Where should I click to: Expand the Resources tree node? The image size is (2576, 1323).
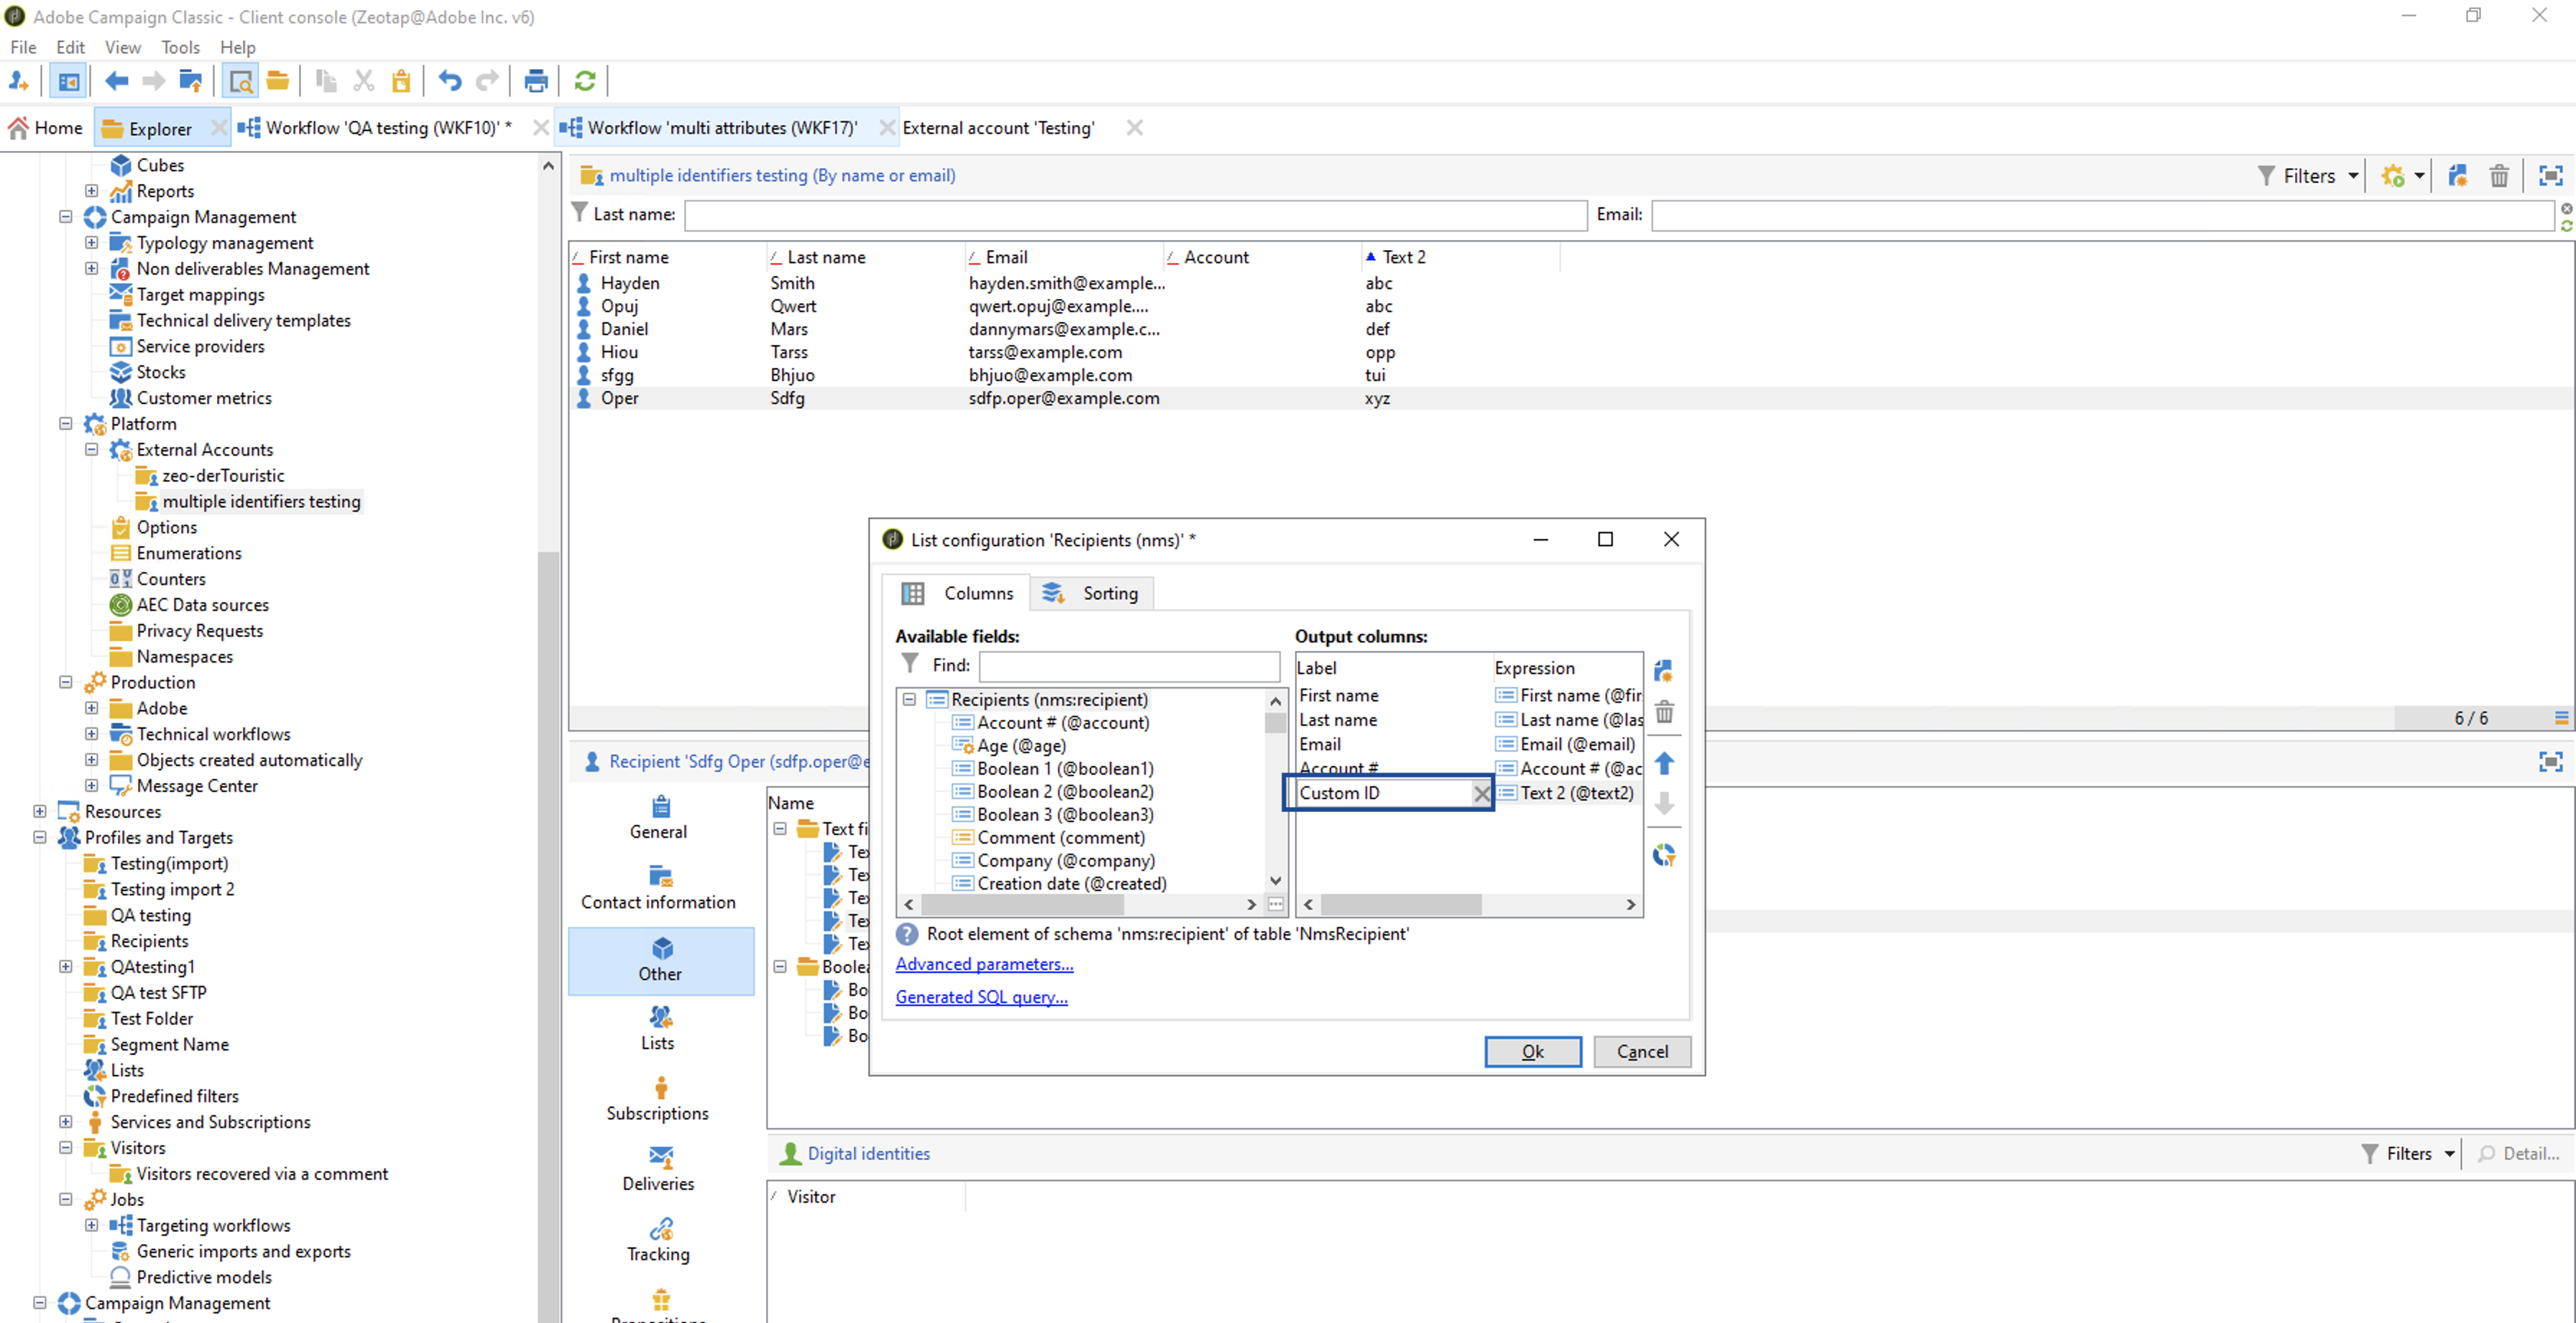40,811
